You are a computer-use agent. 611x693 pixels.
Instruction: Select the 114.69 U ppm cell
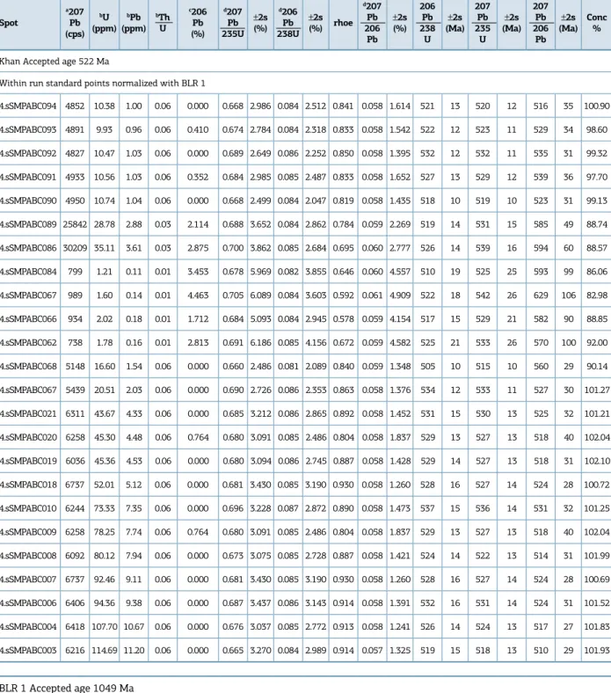click(105, 651)
